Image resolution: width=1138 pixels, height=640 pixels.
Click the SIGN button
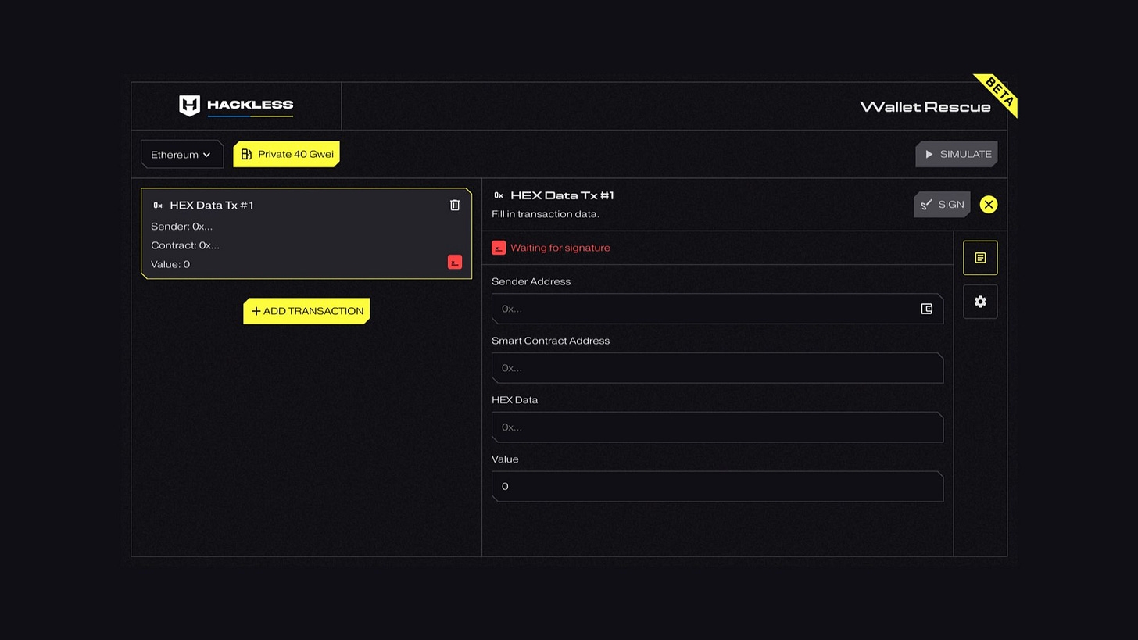(942, 205)
